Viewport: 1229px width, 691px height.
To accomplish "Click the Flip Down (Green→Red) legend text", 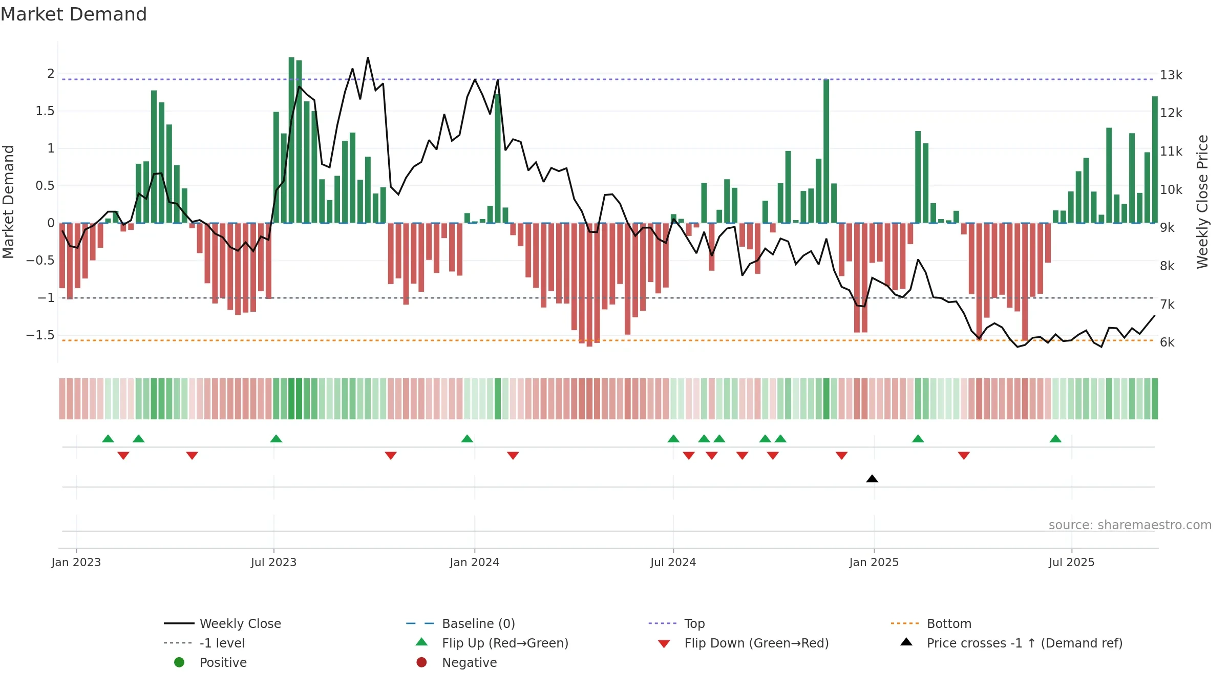I will [x=756, y=643].
